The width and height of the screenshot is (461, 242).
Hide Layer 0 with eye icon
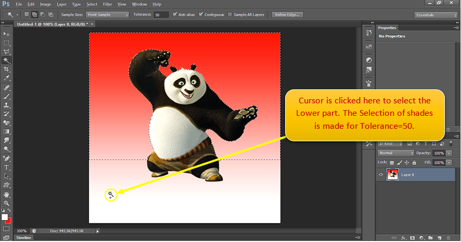381,174
